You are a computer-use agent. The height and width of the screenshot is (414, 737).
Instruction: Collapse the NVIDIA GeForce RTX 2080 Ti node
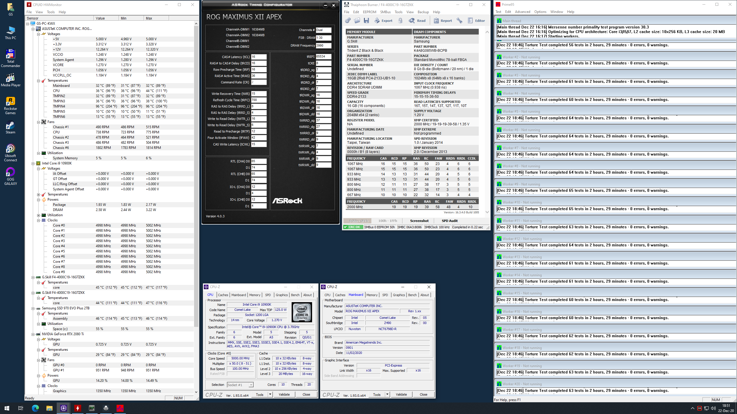tap(33, 334)
